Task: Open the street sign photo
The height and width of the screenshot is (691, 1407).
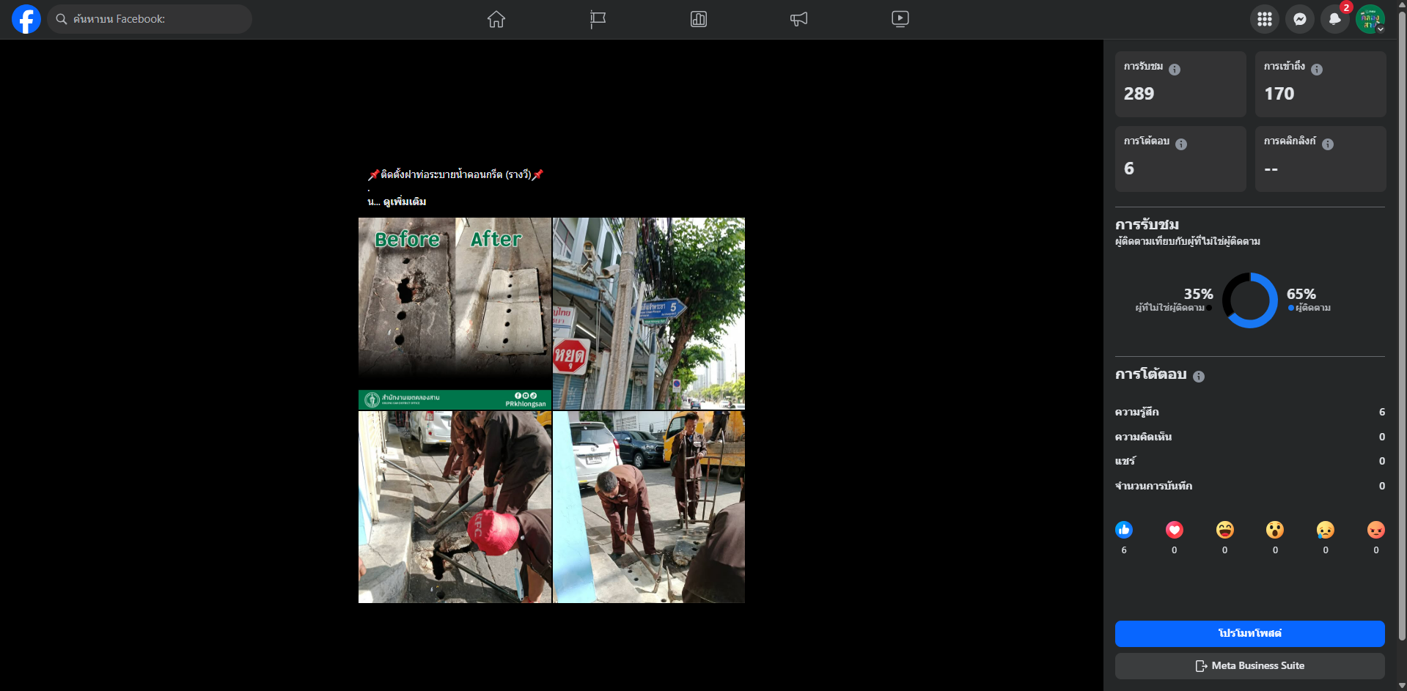Action: tap(649, 313)
